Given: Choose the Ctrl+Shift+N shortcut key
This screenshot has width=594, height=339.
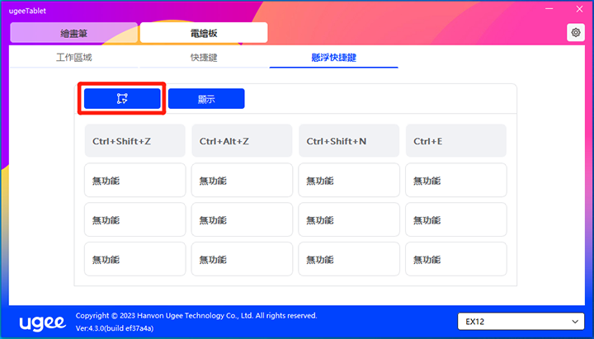Looking at the screenshot, I should click(349, 141).
